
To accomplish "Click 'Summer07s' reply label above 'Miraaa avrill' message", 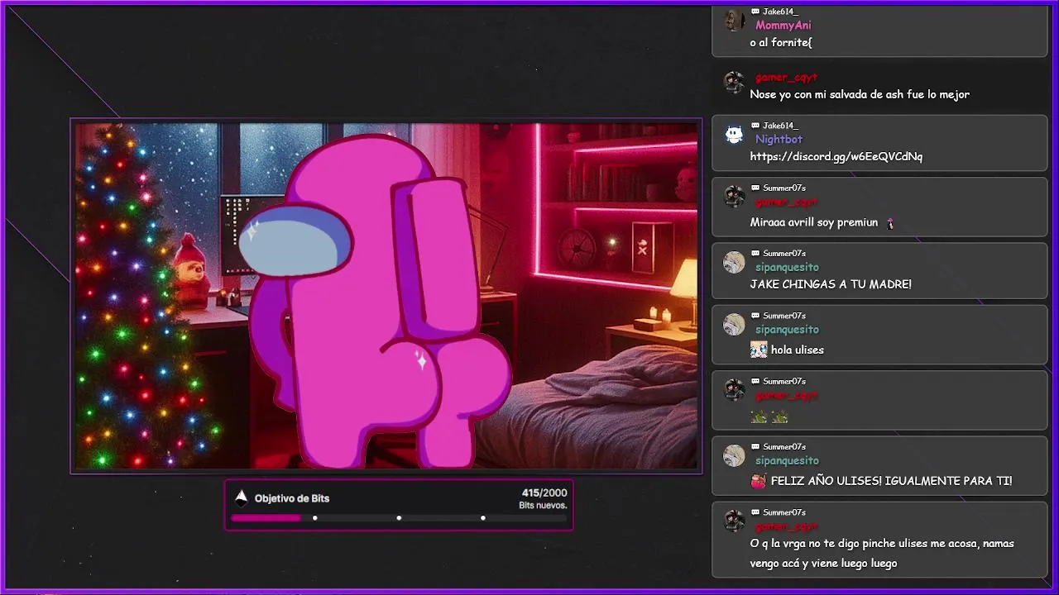I will (784, 188).
